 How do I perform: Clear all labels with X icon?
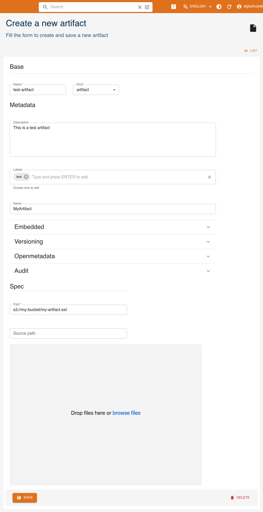pos(209,177)
